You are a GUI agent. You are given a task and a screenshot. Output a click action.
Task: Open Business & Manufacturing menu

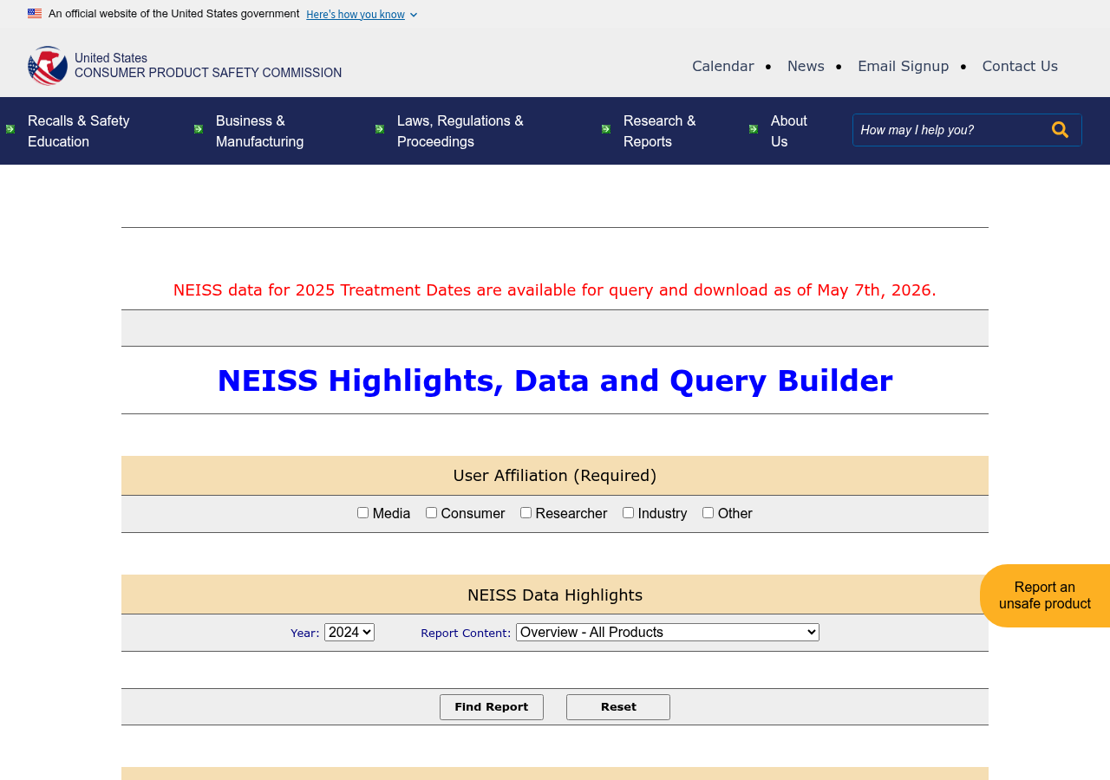[x=260, y=131]
